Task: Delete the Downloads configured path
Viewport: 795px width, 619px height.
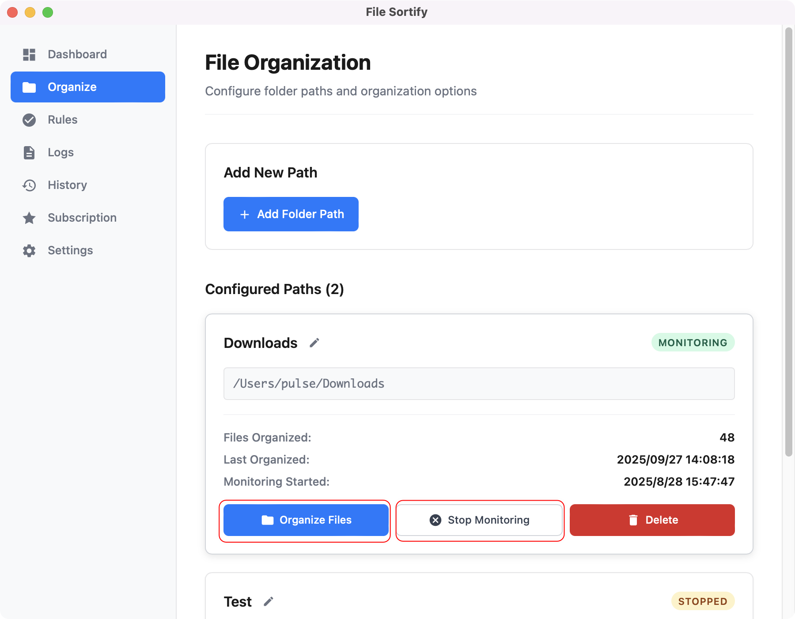Action: pyautogui.click(x=652, y=520)
